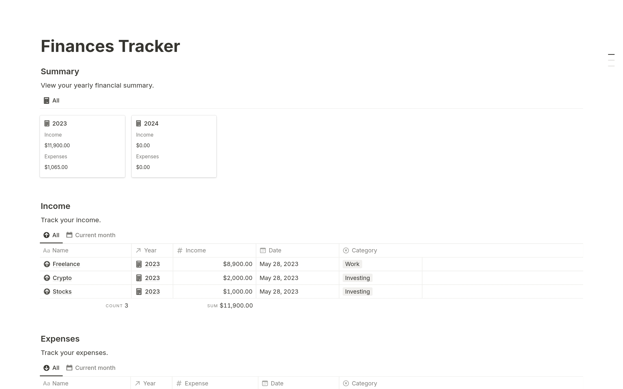Image resolution: width=623 pixels, height=389 pixels.
Task: Click the Date field for Stocks entry
Action: point(279,292)
